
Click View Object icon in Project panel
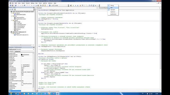[x=12, y=9]
